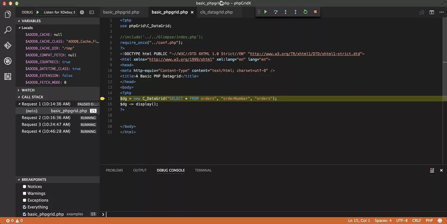This screenshot has height=224, width=447.
Task: Collapse the VARIABLES section
Action: point(58,21)
